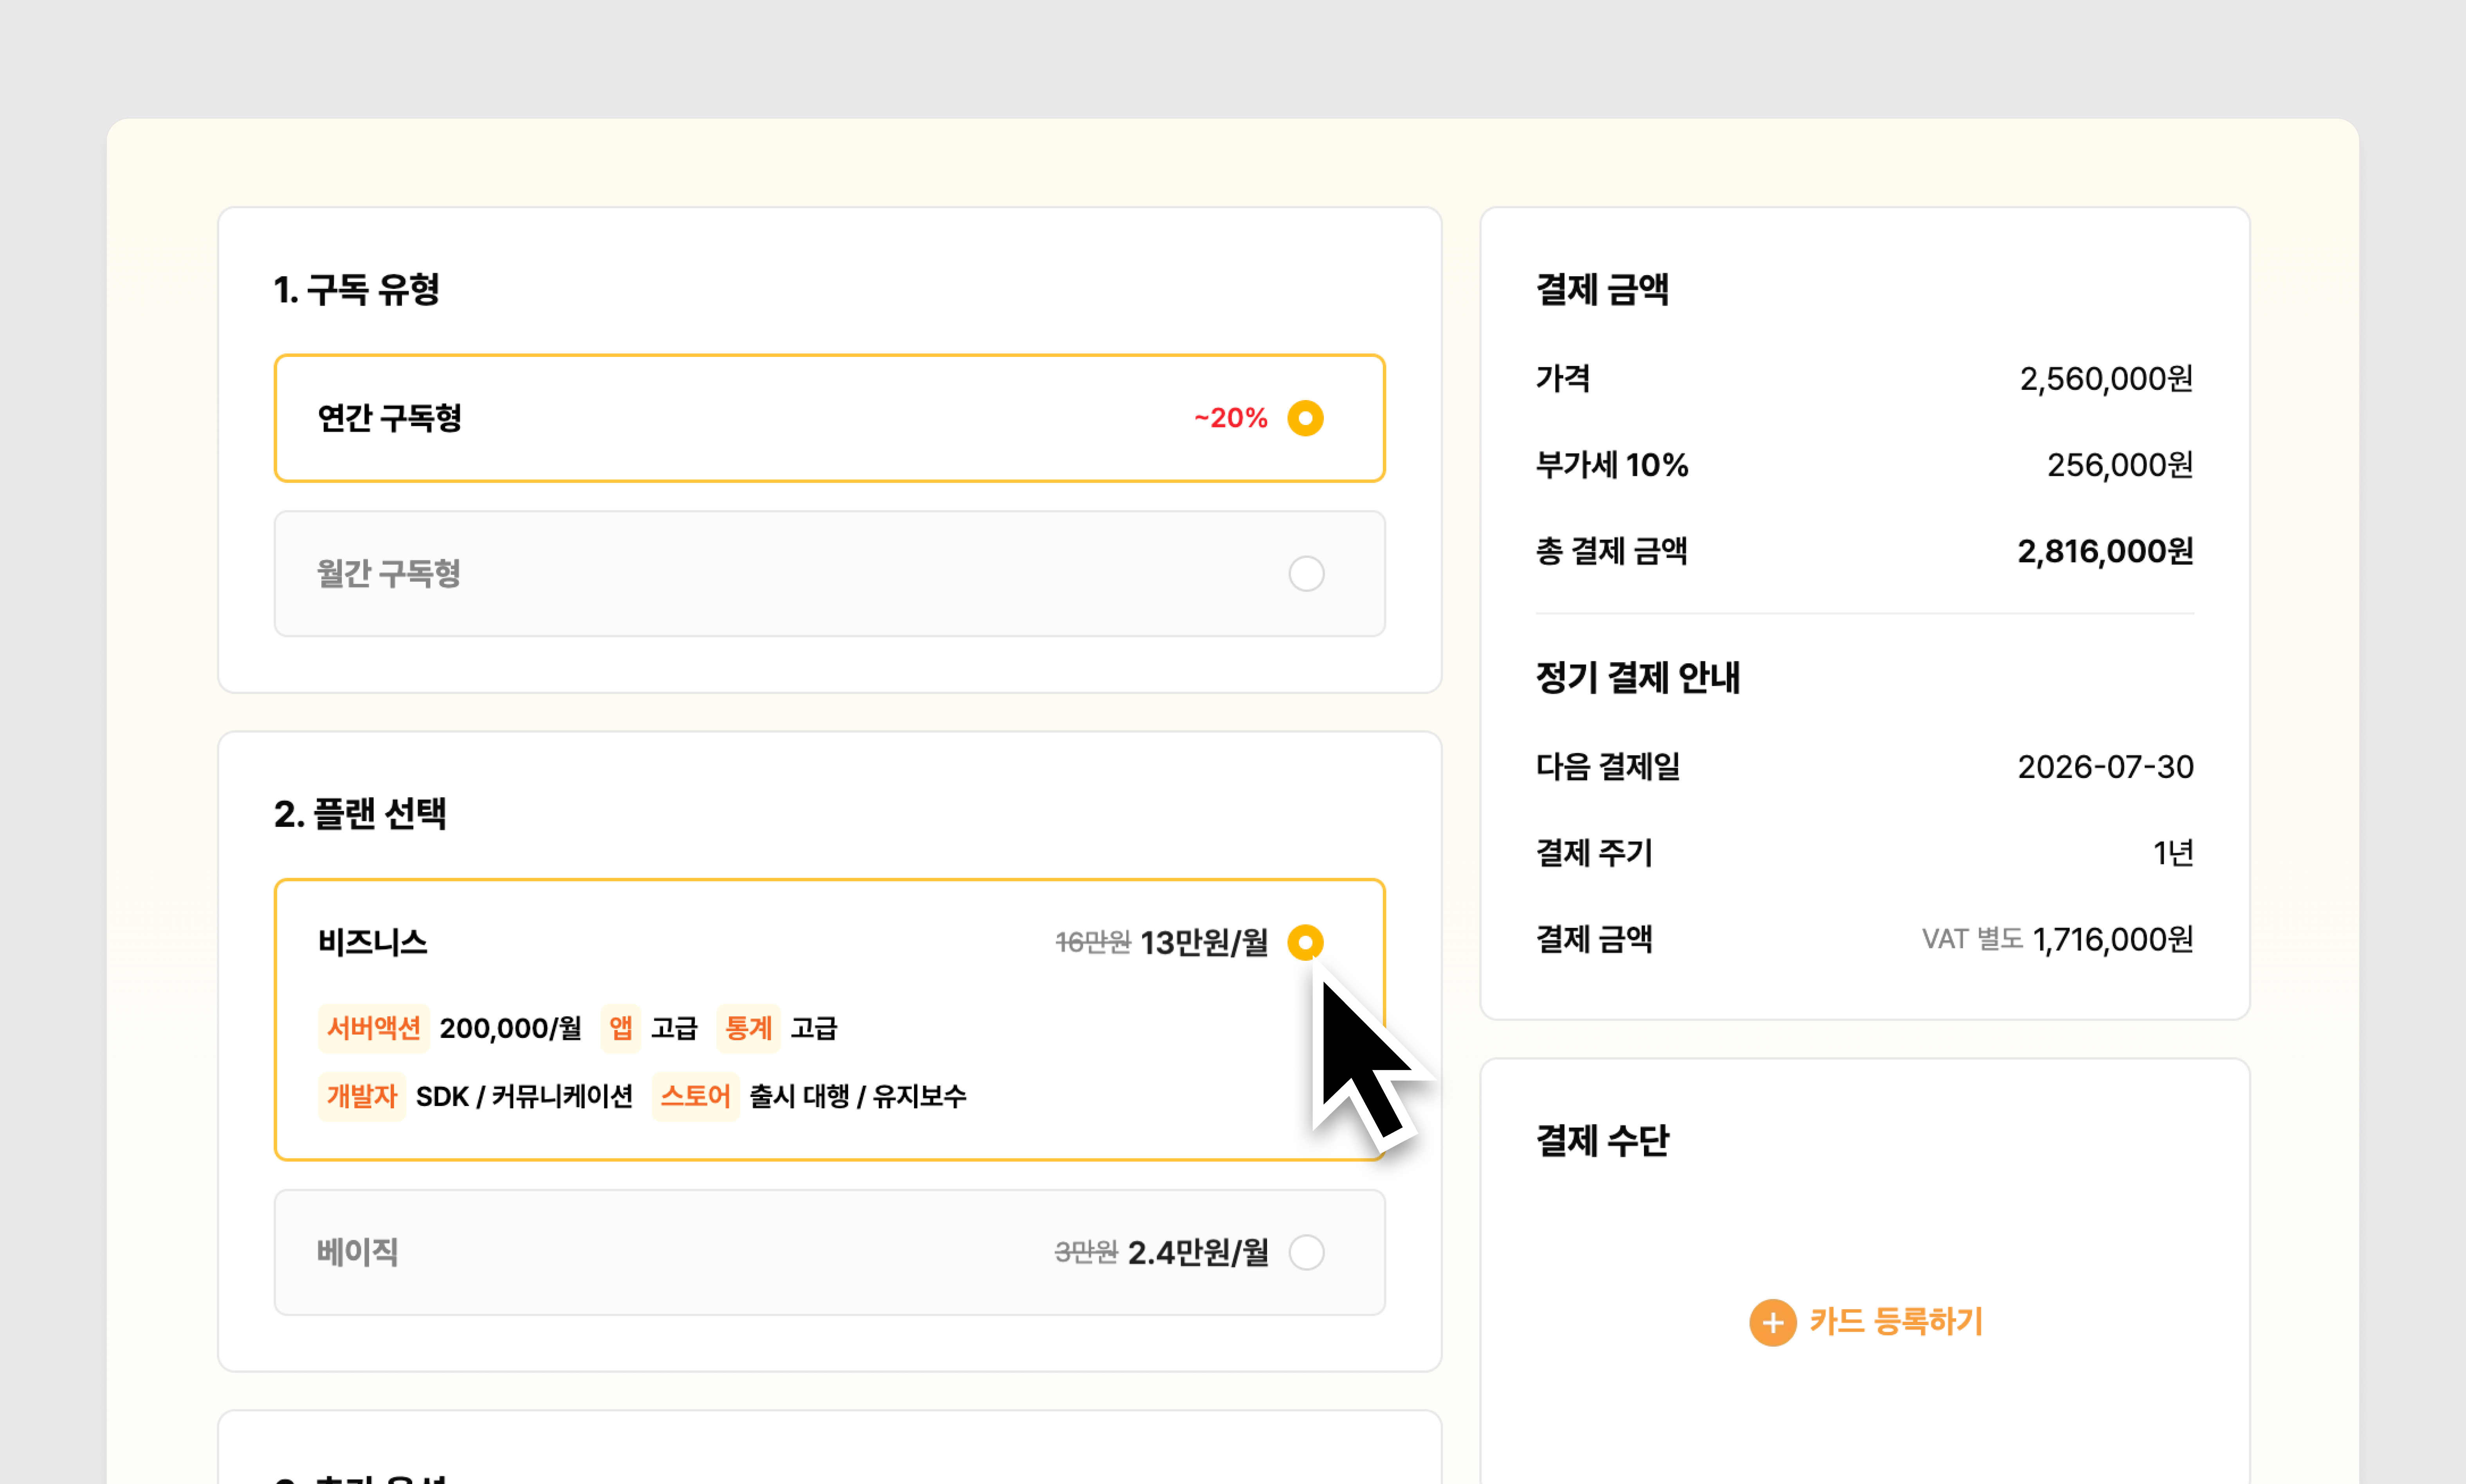Click the 앱 orange tag
The image size is (2466, 1484).
(620, 1028)
